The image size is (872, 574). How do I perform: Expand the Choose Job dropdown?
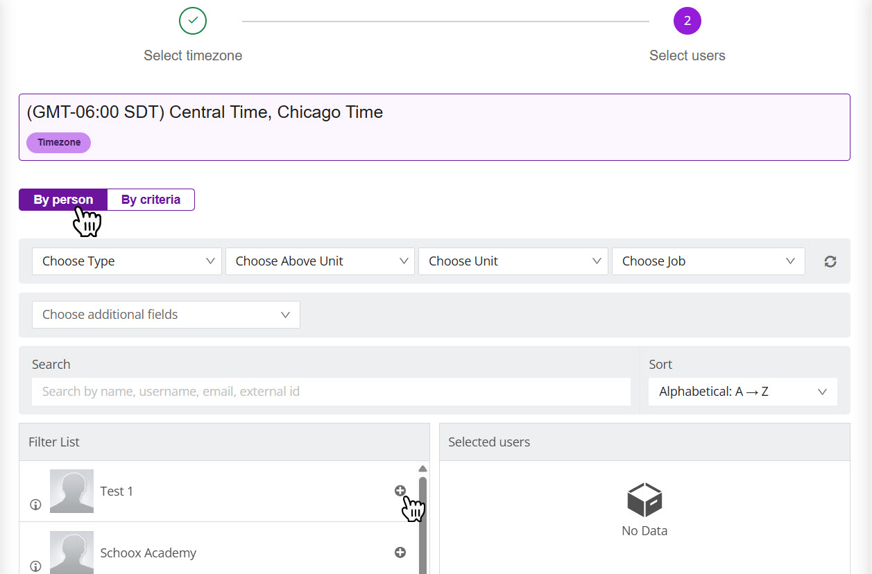pyautogui.click(x=708, y=261)
